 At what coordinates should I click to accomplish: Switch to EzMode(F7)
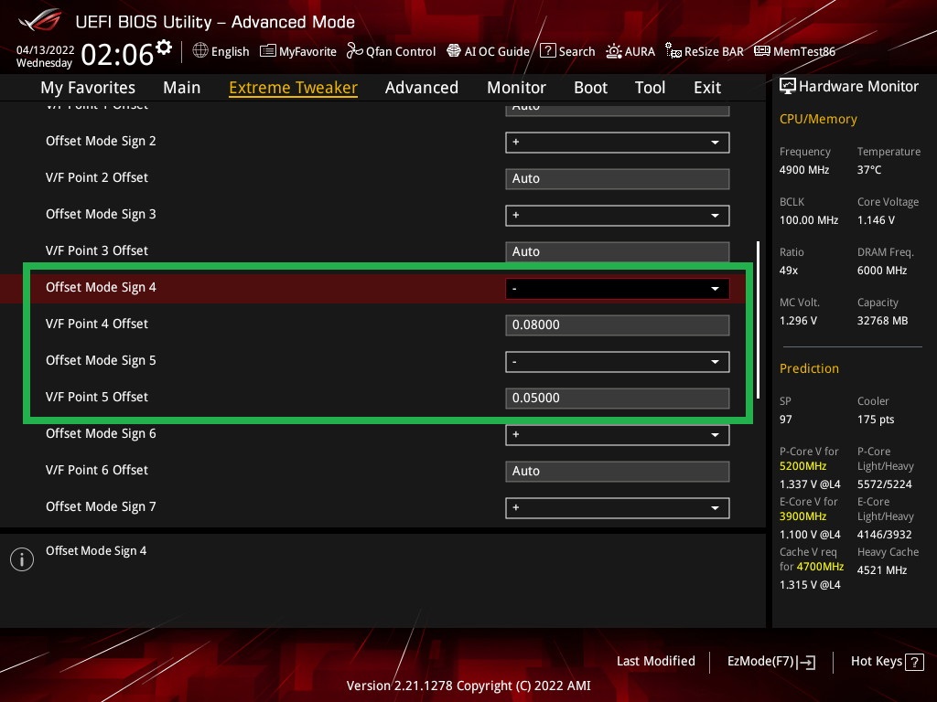[770, 662]
